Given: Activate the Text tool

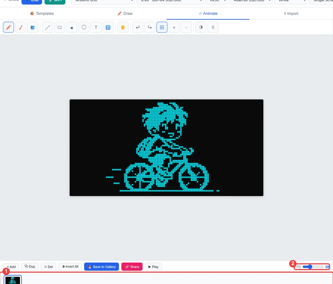Looking at the screenshot, I should (96, 27).
